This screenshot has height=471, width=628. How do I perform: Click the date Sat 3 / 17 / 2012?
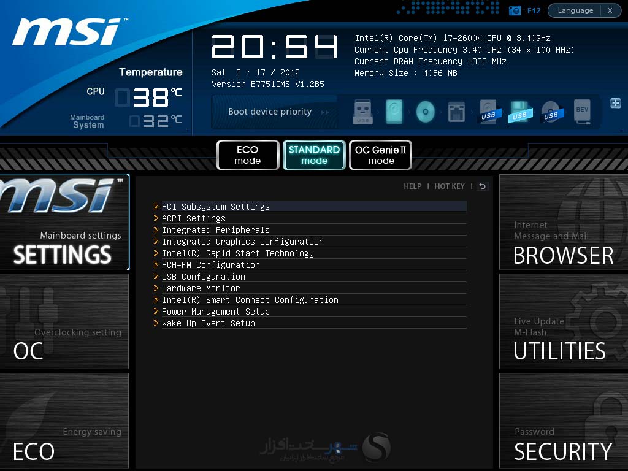[256, 72]
